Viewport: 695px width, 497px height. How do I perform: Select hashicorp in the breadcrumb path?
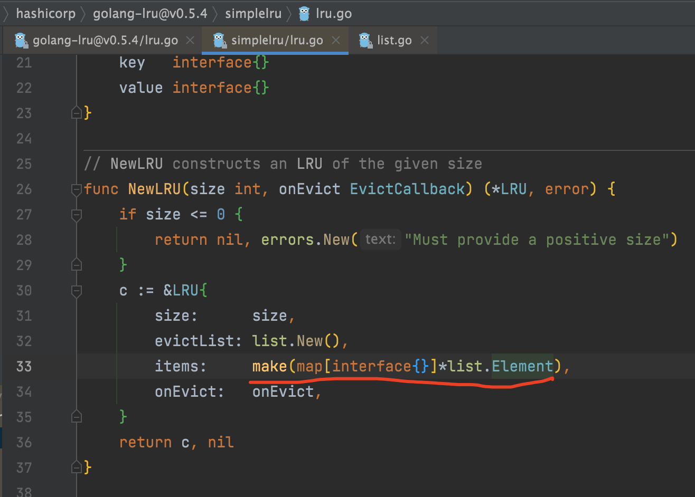point(46,14)
